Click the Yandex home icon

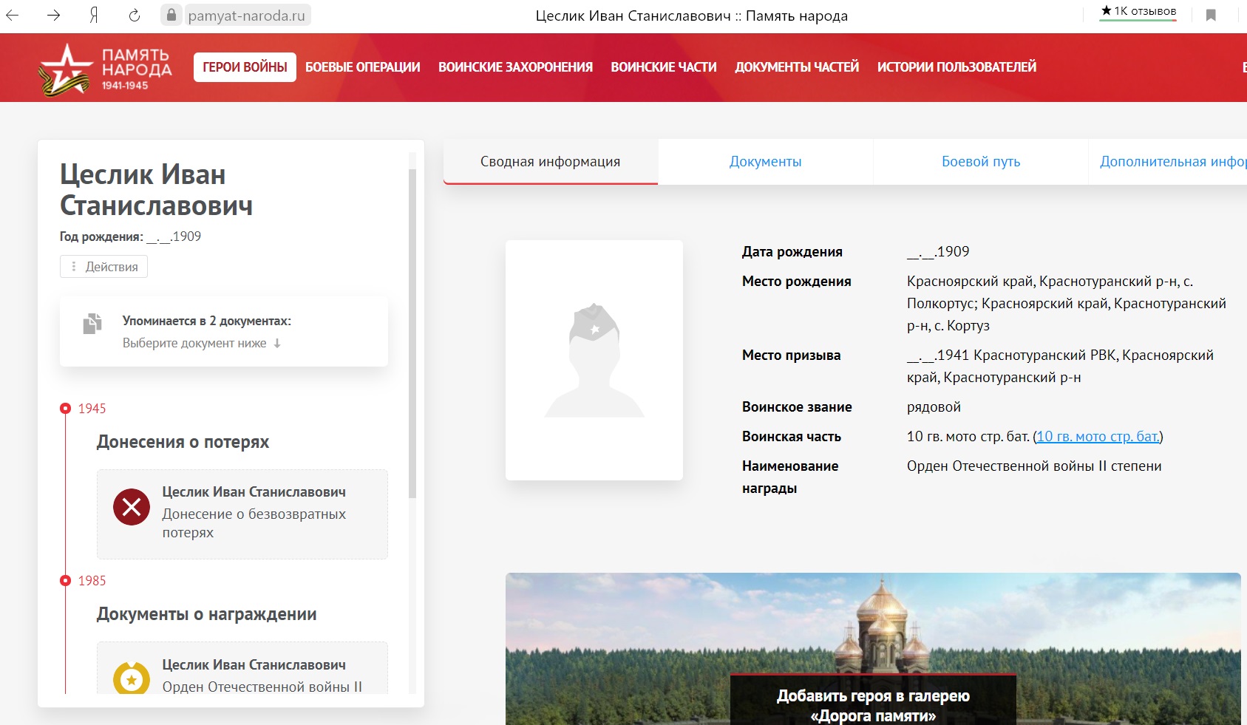click(x=94, y=16)
